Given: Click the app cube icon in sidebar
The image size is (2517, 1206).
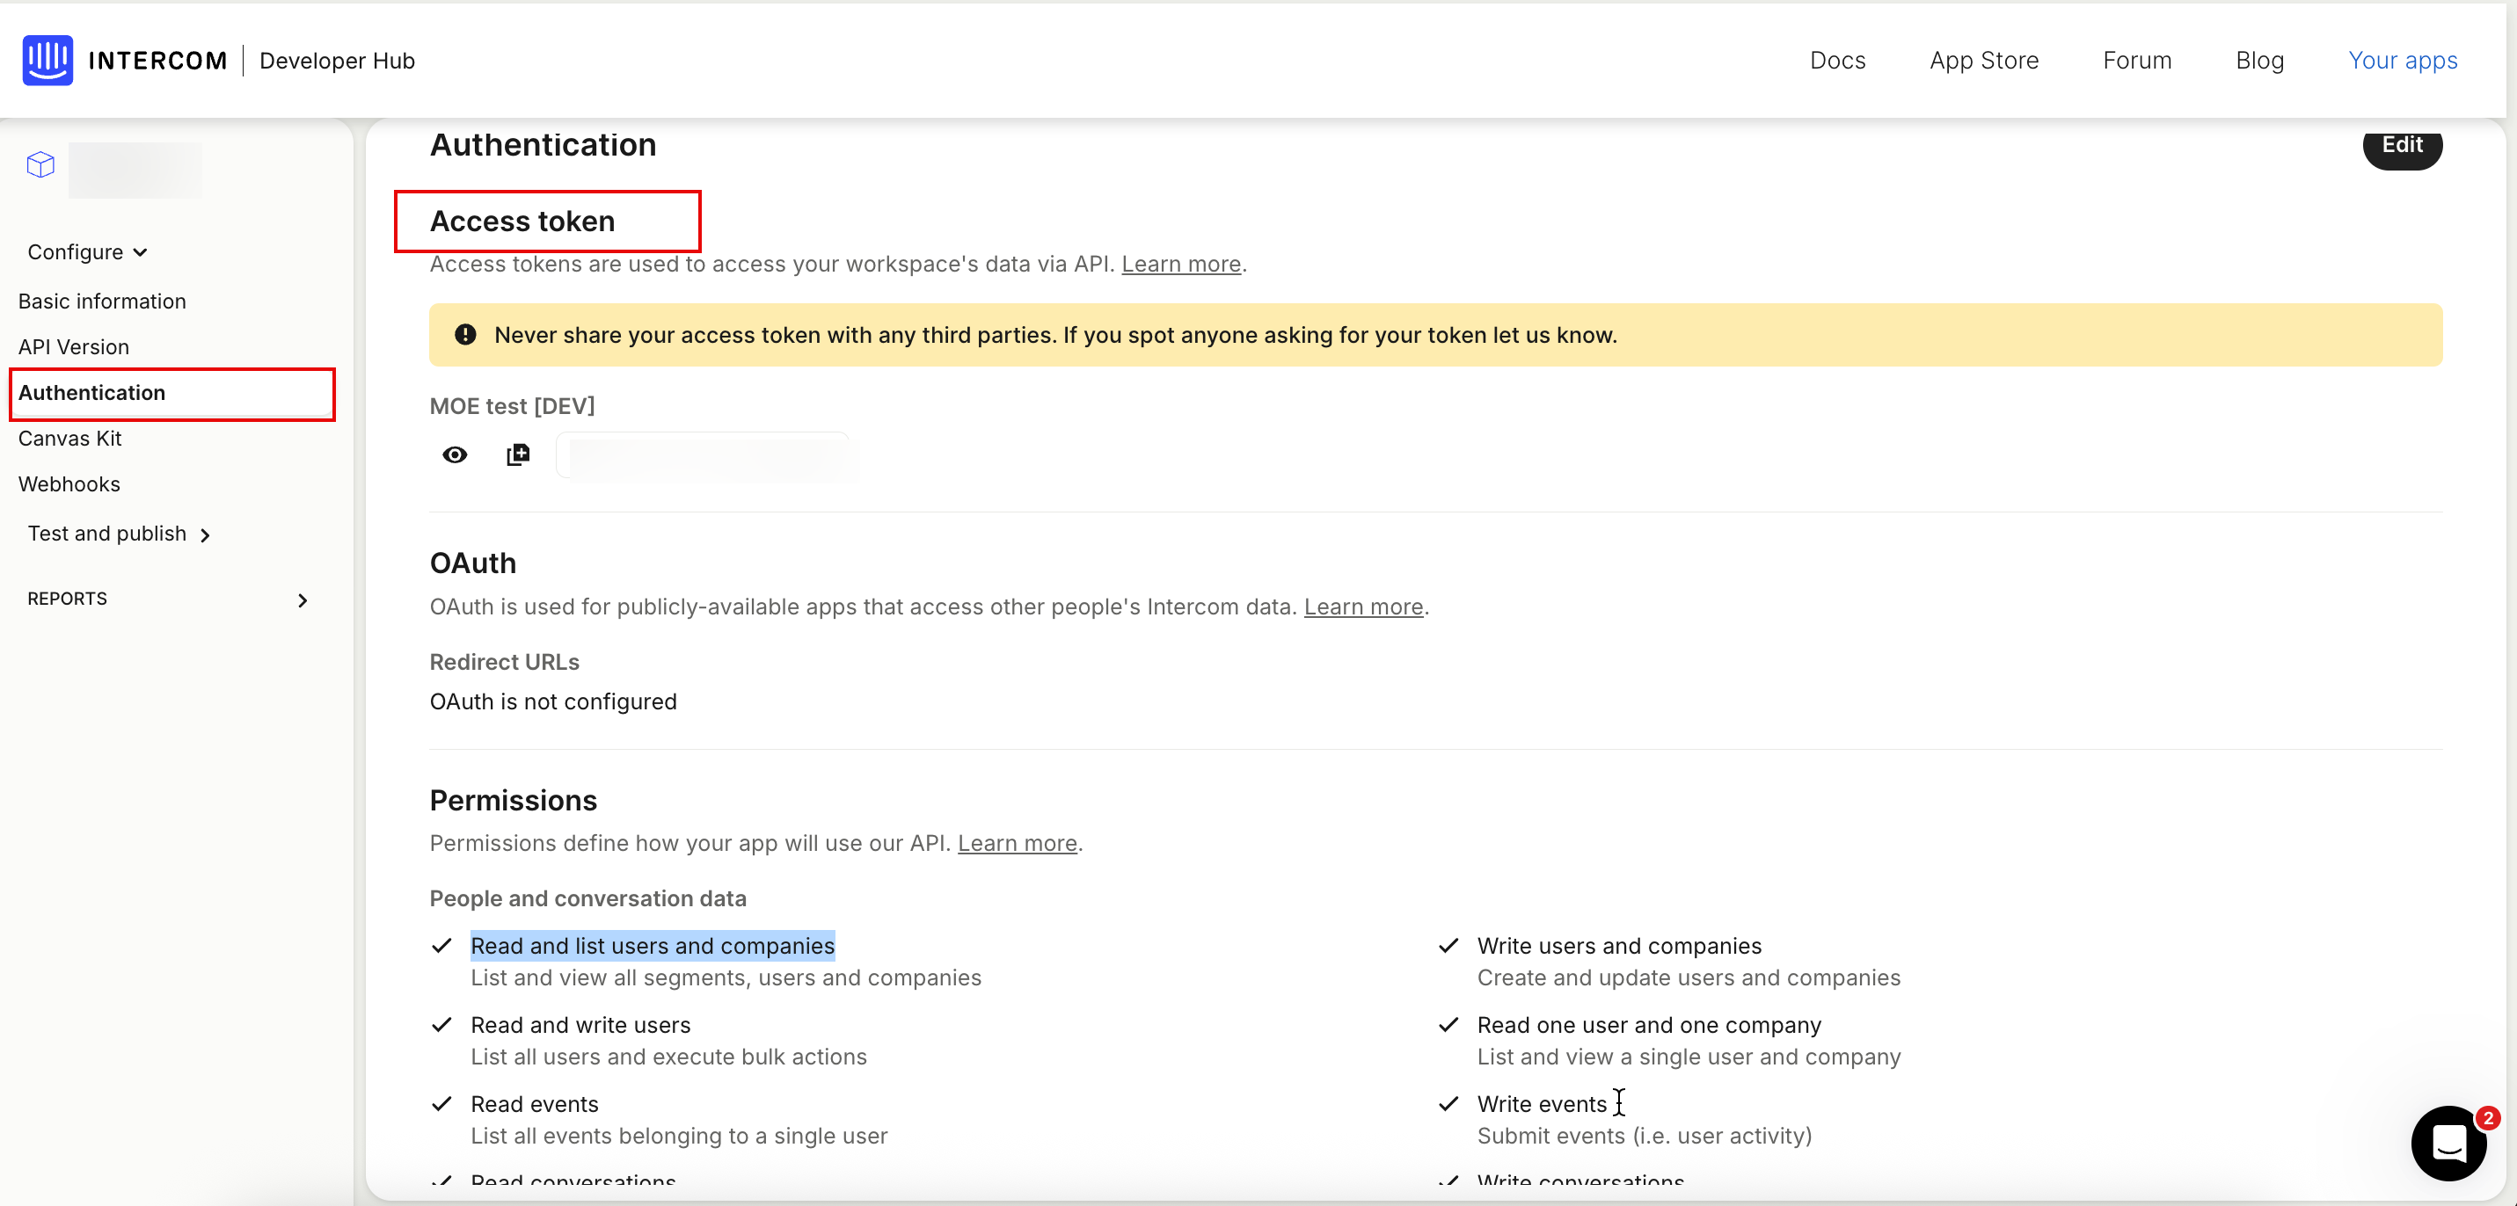Looking at the screenshot, I should click(x=41, y=164).
